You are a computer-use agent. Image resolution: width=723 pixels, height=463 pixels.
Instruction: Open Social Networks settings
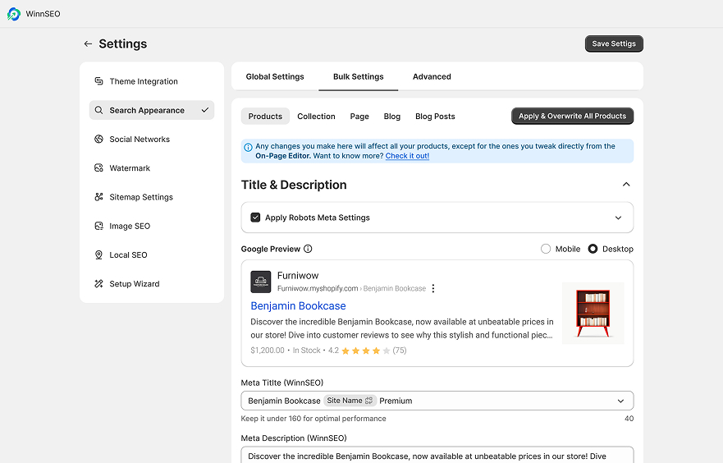[152, 140]
